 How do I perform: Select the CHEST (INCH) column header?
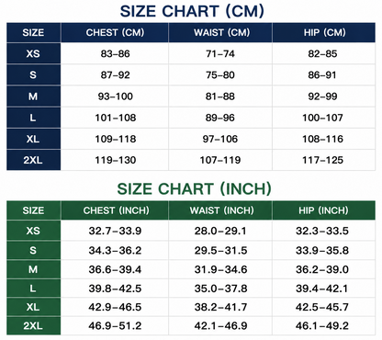tap(115, 210)
